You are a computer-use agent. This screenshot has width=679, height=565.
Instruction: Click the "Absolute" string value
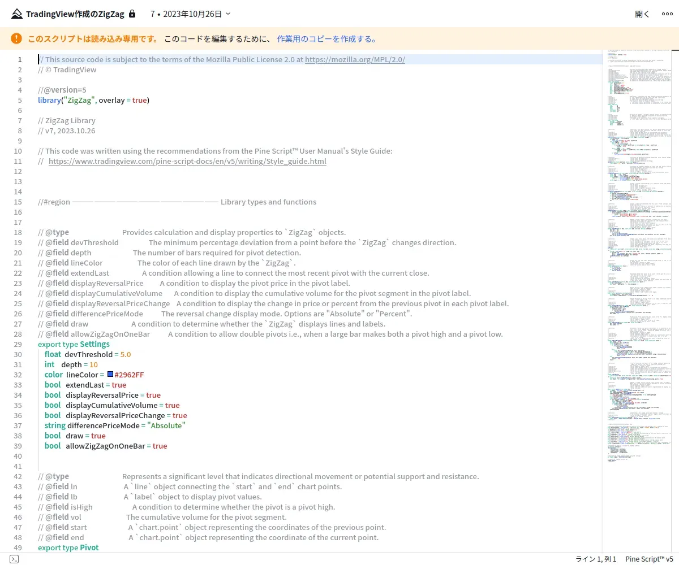click(x=166, y=425)
